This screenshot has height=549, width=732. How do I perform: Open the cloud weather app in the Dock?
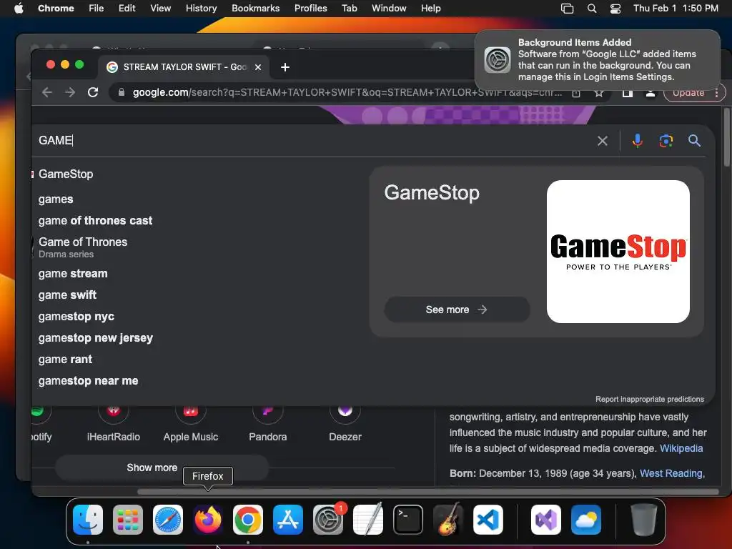586,520
